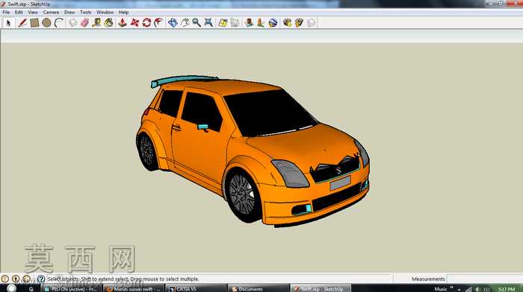Click Swift.skp SketchUp taskbar button
This screenshot has width=523, height=292.
(321, 289)
